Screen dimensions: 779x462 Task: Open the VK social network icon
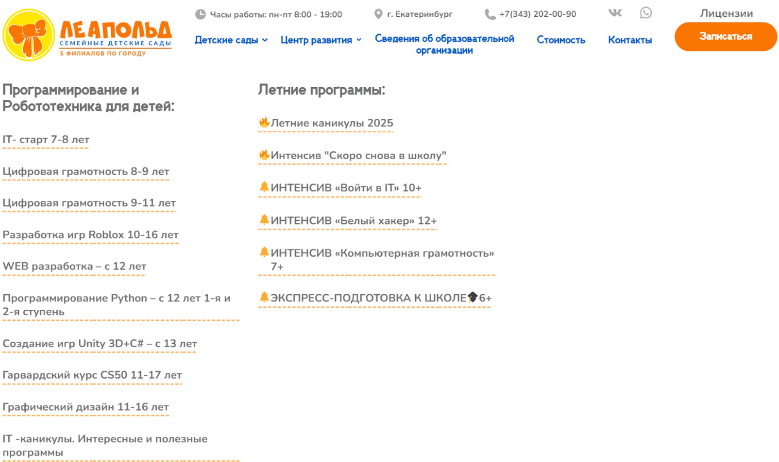tap(615, 13)
